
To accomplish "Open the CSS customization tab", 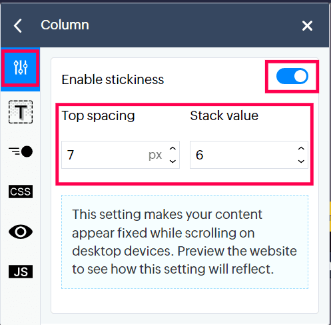I will pos(21,192).
